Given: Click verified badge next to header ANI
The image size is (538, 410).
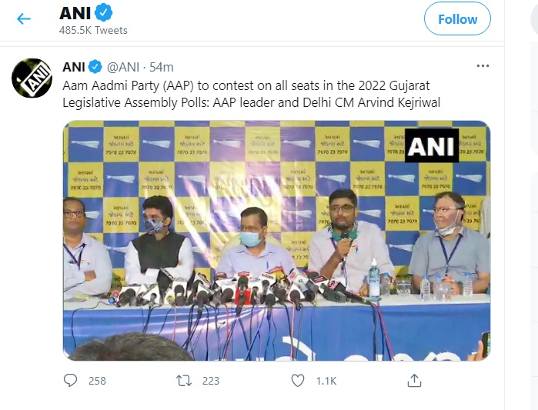Looking at the screenshot, I should click(x=104, y=12).
